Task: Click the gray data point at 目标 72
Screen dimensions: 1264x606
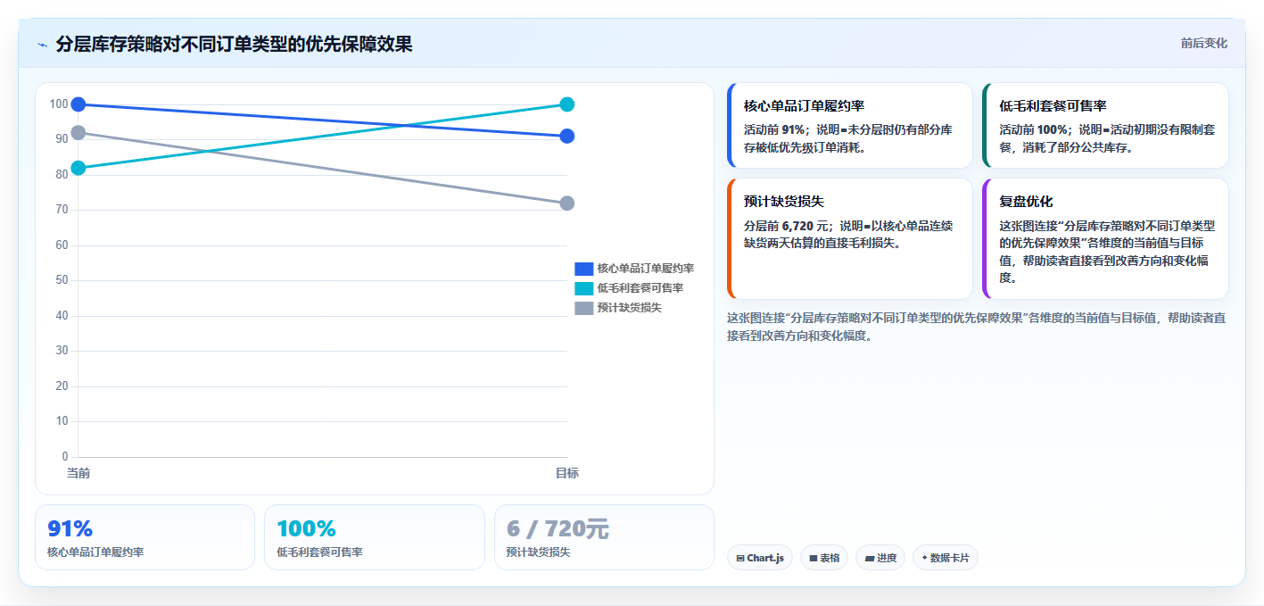Action: tap(566, 203)
